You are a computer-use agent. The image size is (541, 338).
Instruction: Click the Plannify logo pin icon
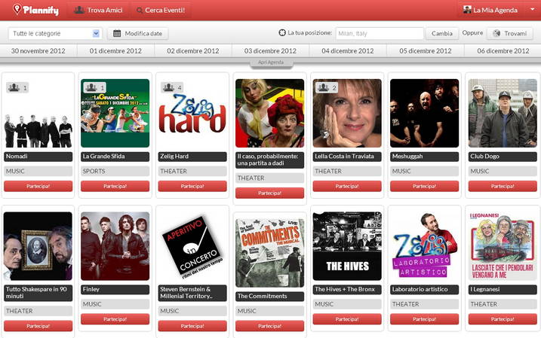(17, 9)
